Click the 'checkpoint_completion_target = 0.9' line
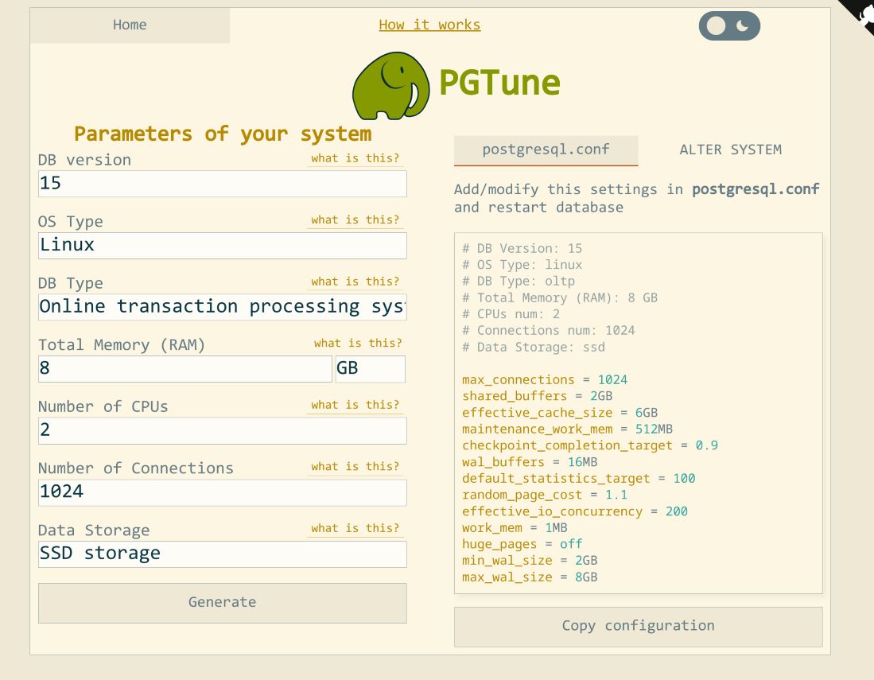The width and height of the screenshot is (874, 680). pos(590,446)
